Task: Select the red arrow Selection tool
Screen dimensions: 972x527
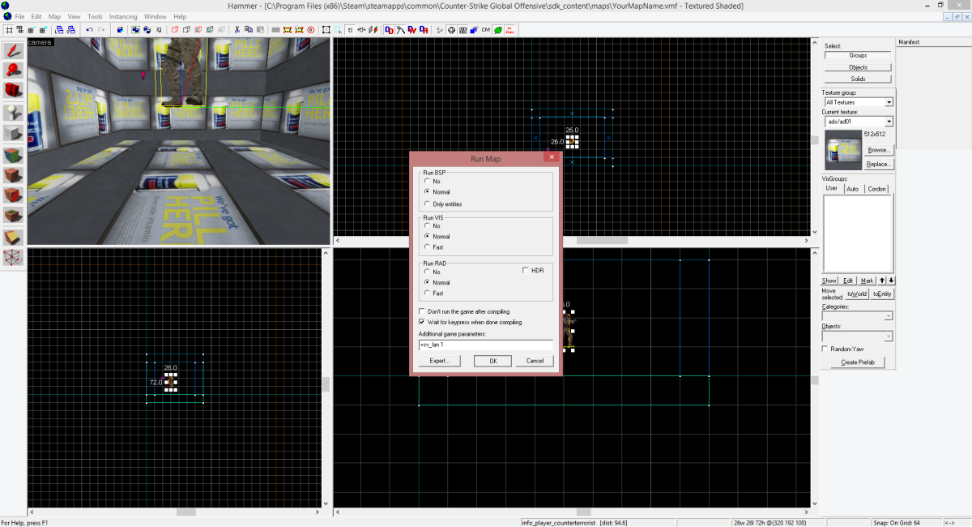Action: (13, 50)
